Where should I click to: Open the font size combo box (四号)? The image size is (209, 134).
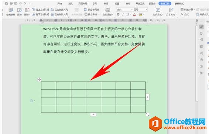140,10
